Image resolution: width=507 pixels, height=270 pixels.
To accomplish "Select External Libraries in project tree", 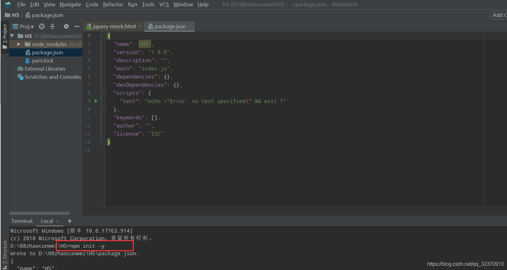I will tap(46, 68).
